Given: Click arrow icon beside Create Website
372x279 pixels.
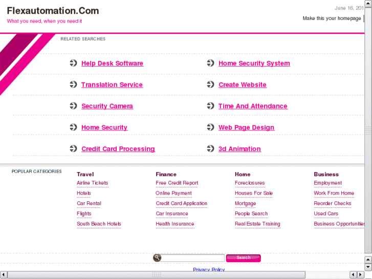Looking at the screenshot, I should click(x=210, y=85).
